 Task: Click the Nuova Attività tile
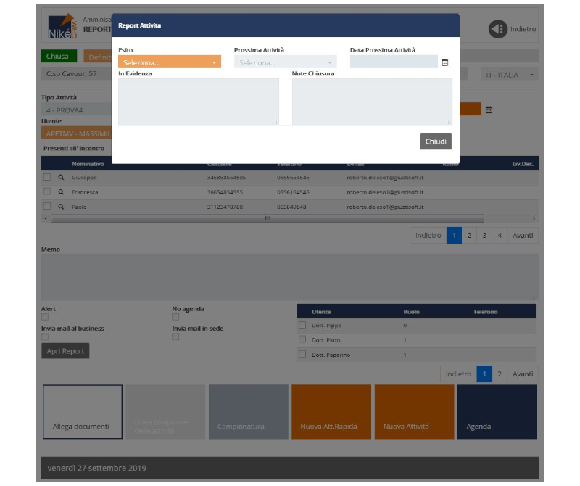414,412
